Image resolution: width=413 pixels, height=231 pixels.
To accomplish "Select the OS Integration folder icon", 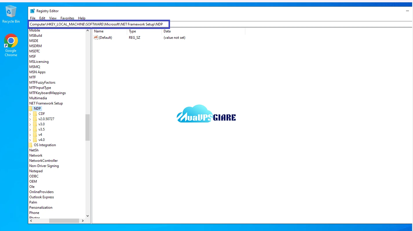I will pos(31,145).
